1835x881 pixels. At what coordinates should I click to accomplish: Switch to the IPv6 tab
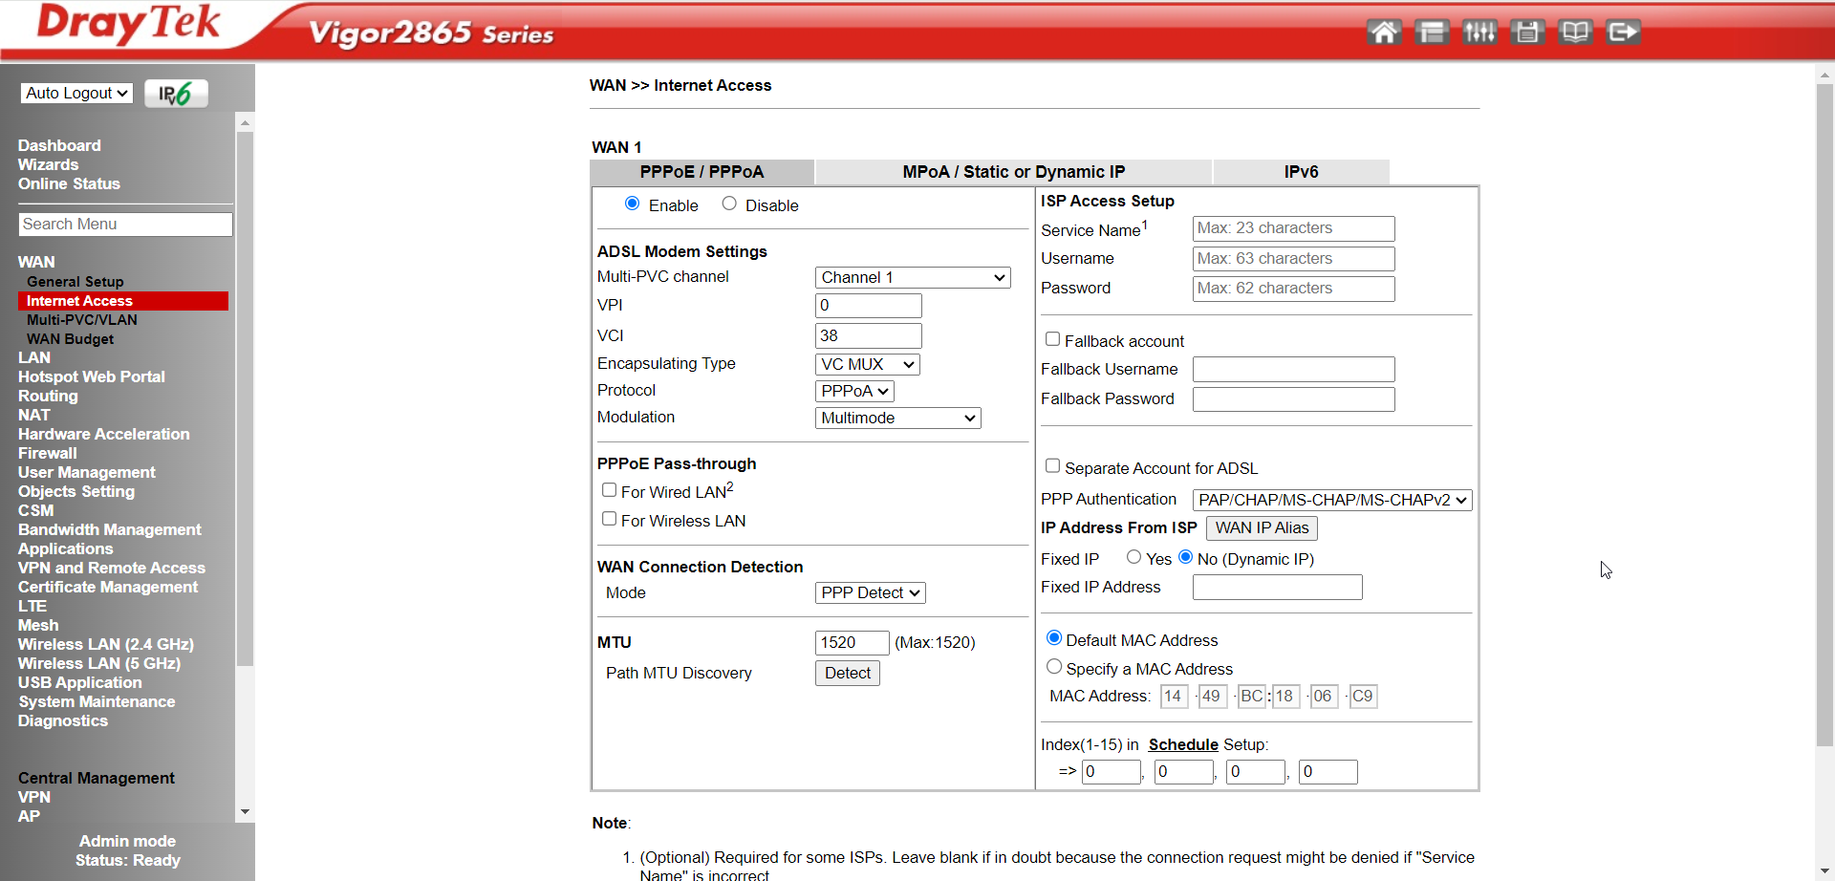point(1301,172)
